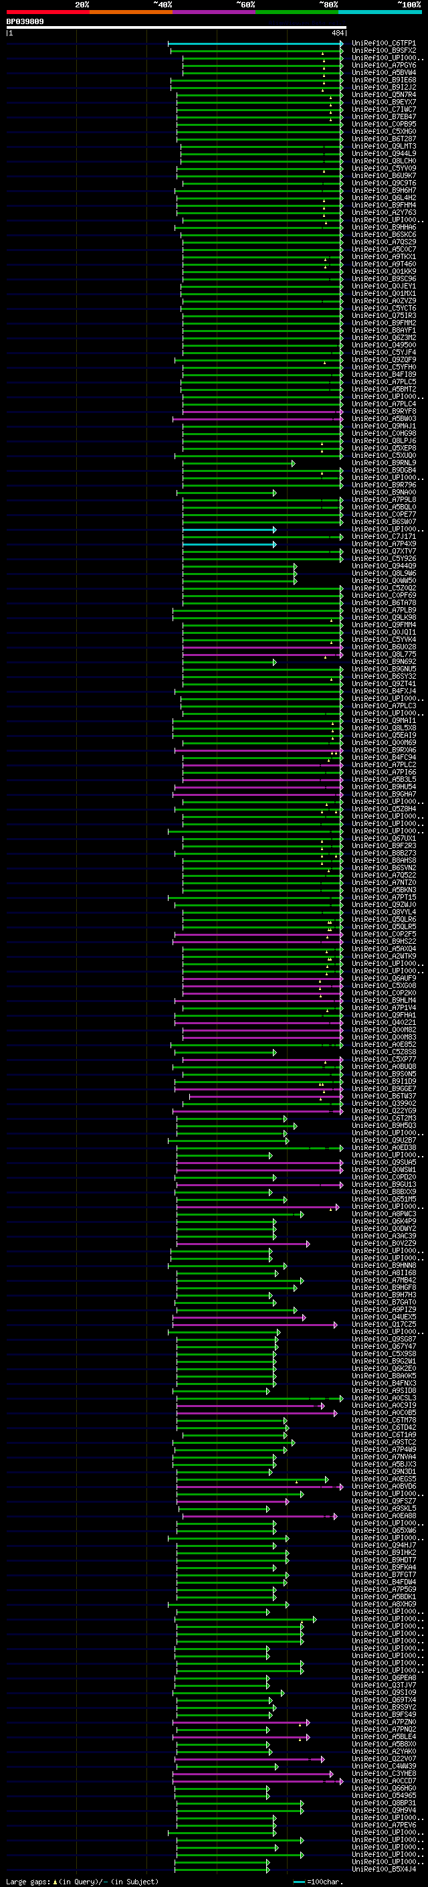Open the UniRef100_B9FHM4 hit
The height and width of the screenshot is (1887, 428).
pos(384,205)
